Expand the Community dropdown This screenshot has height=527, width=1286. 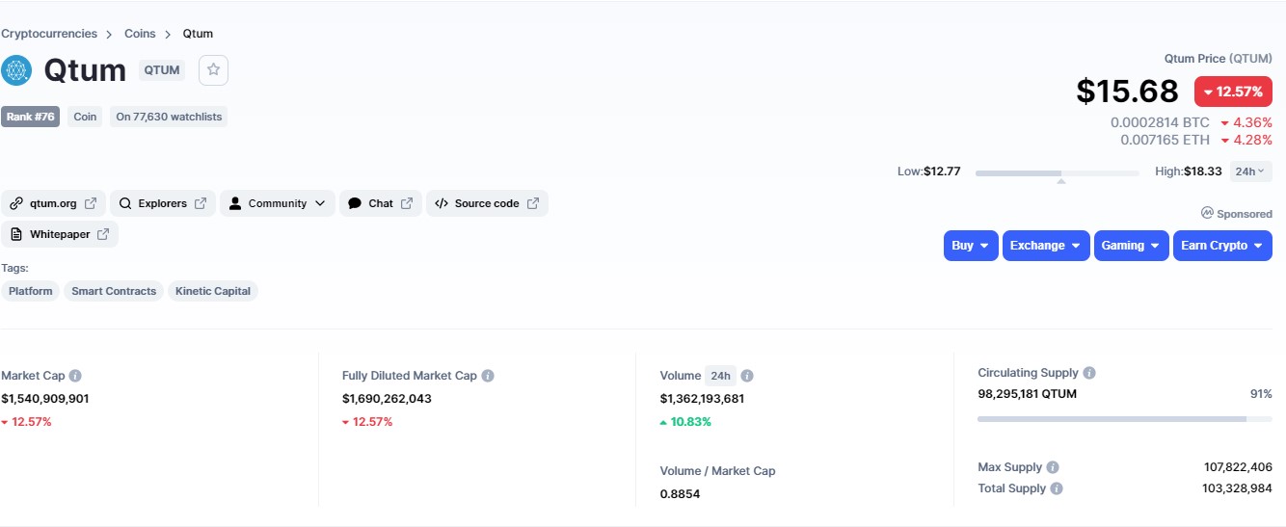point(319,203)
